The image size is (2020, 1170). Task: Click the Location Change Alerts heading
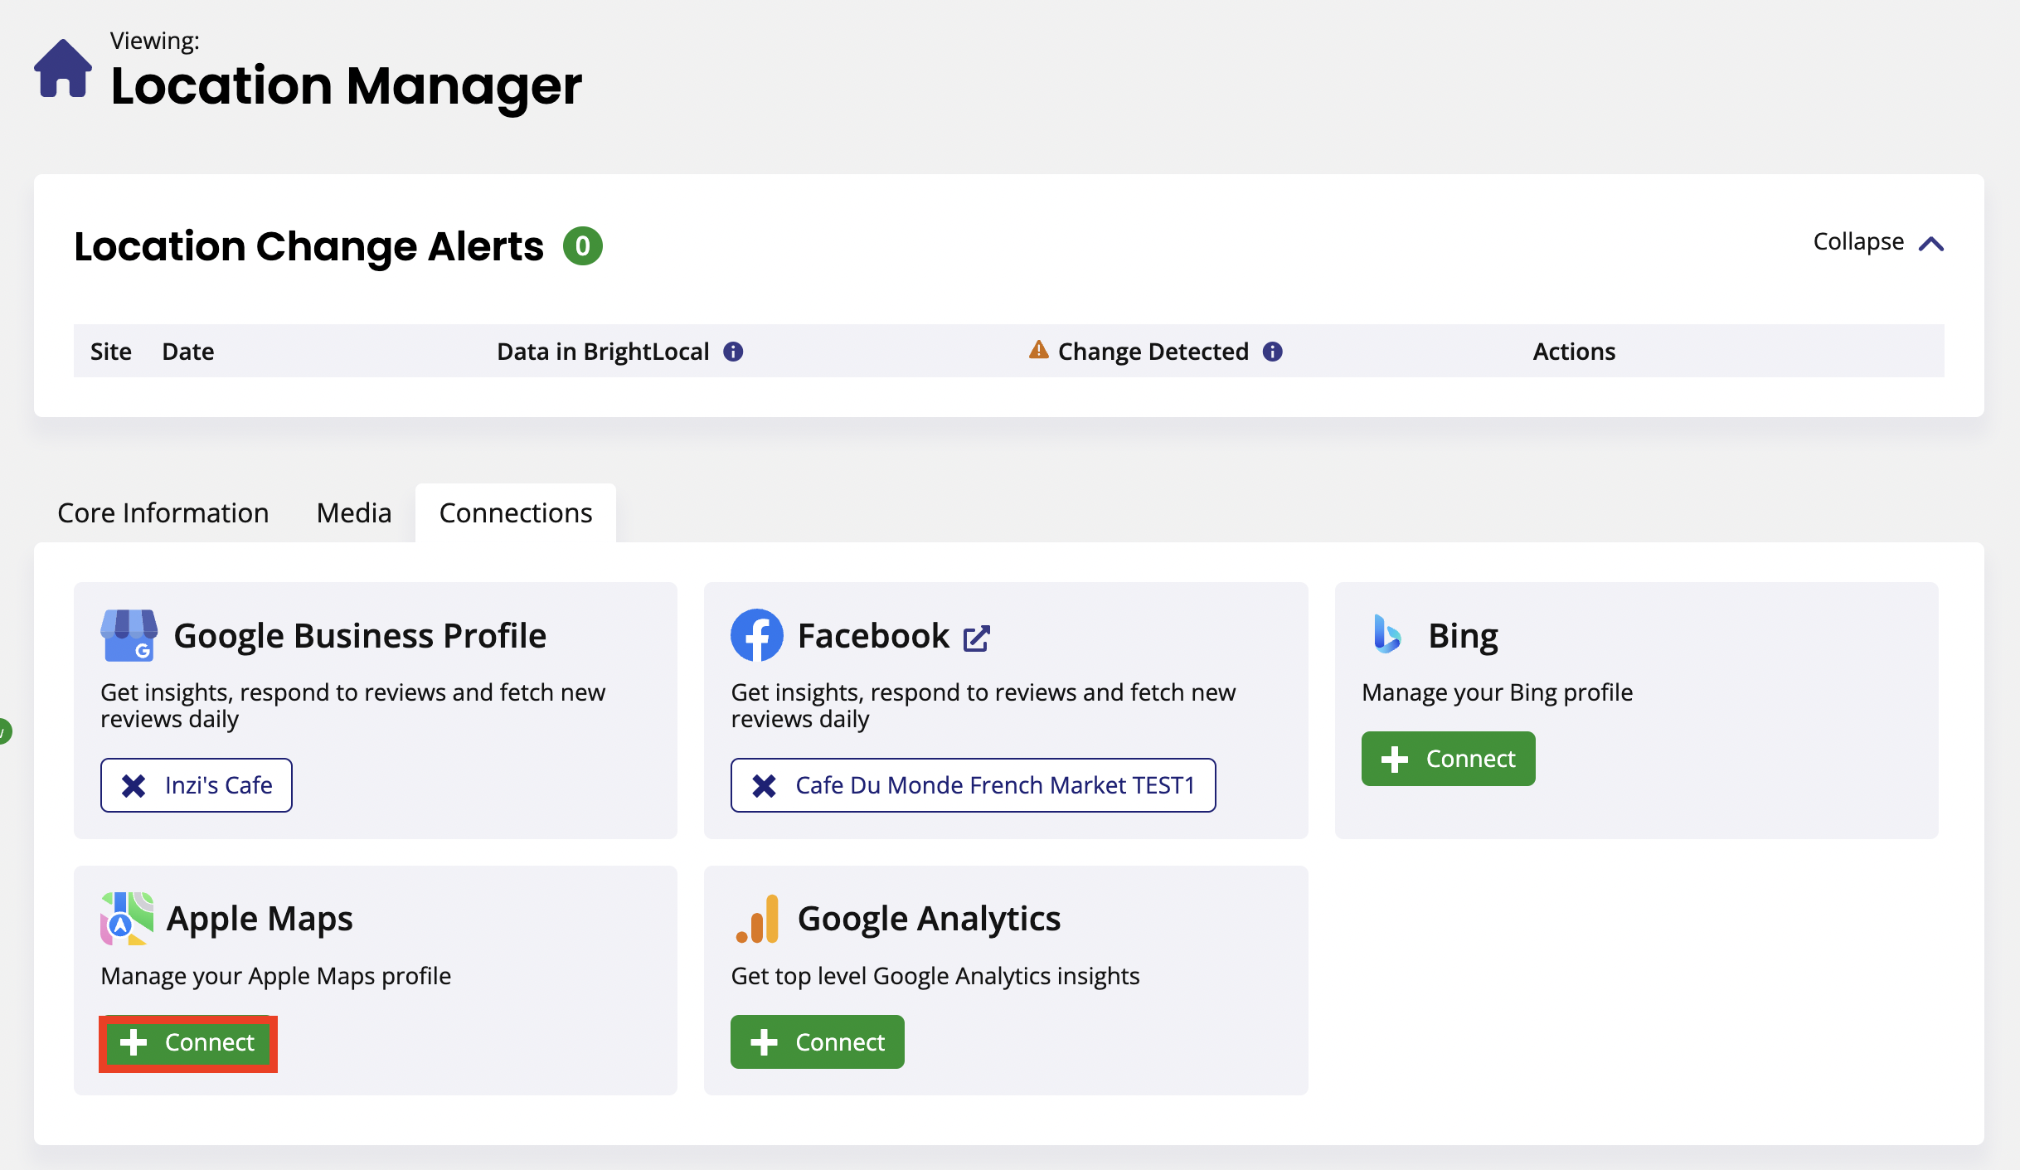(x=309, y=246)
